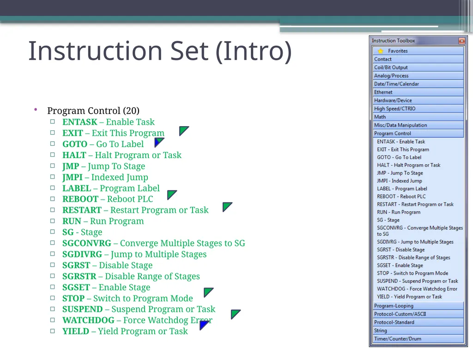Viewport: 473px width, 355px height.
Task: Select JMP - Jump To Stage in toolbox
Action: point(400,173)
